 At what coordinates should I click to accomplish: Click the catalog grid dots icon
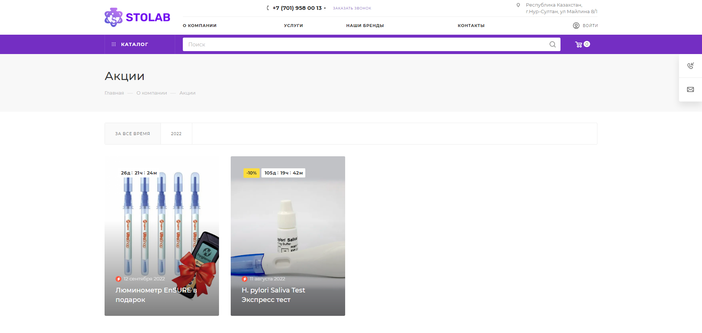click(x=114, y=44)
